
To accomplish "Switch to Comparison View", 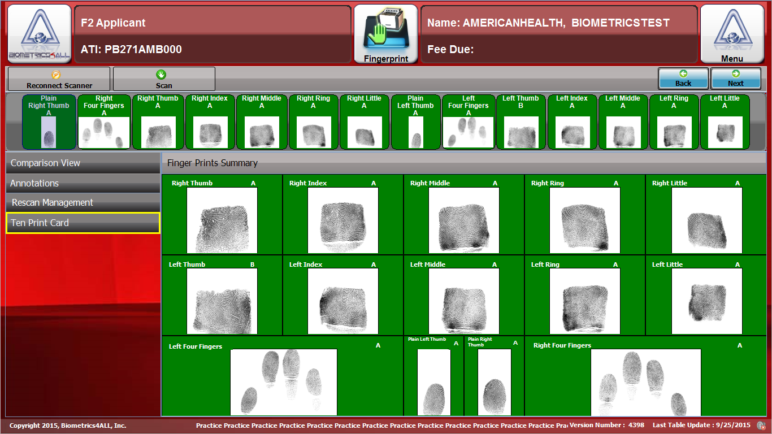I will [x=83, y=163].
